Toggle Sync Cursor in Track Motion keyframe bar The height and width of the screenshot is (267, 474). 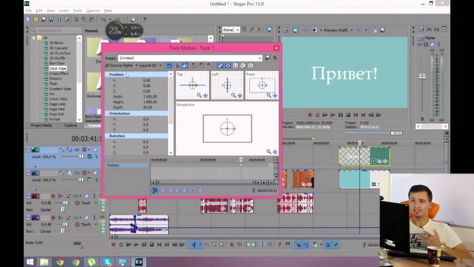(155, 190)
